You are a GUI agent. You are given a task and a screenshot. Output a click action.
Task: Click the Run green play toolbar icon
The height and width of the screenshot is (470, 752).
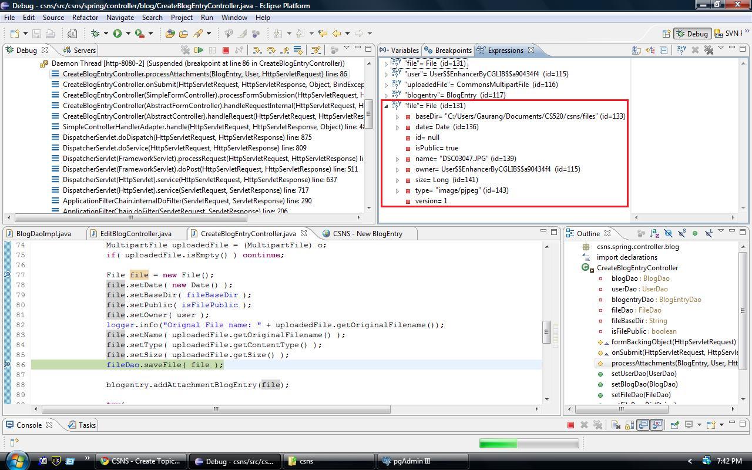(x=117, y=33)
